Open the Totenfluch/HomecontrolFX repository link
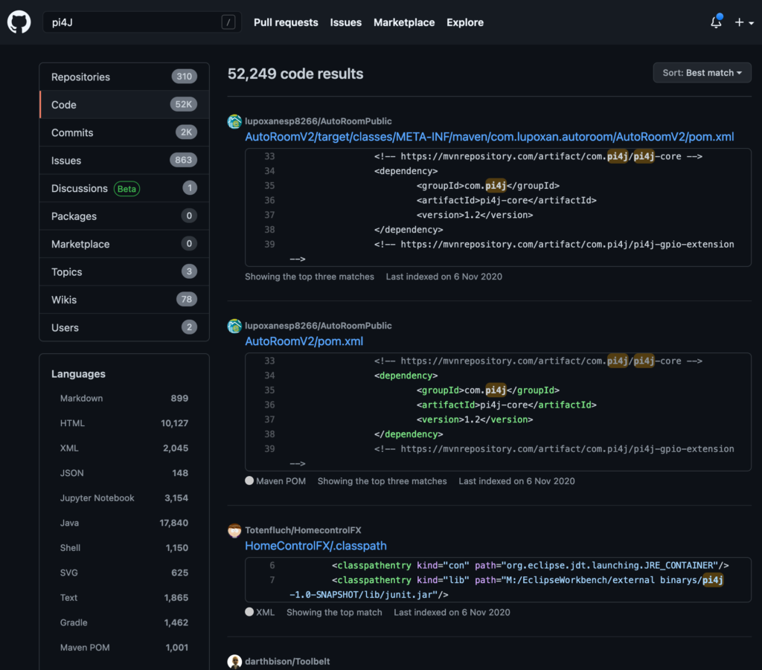The width and height of the screenshot is (762, 670). coord(304,530)
